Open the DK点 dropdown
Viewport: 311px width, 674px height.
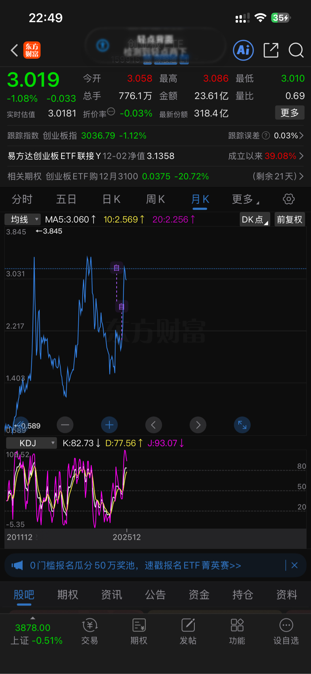[255, 219]
